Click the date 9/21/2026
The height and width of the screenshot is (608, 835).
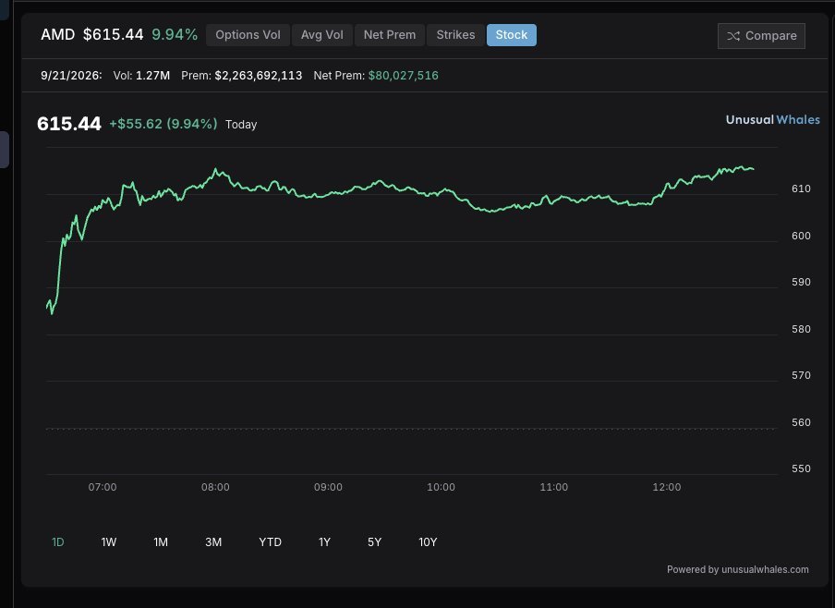71,76
